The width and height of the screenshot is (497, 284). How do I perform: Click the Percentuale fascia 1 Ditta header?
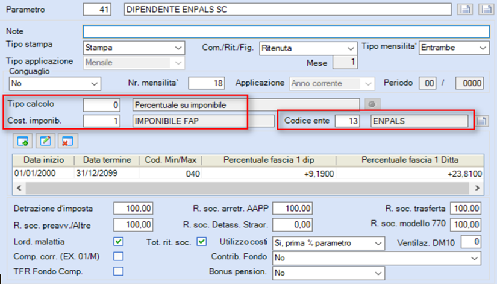pos(410,160)
